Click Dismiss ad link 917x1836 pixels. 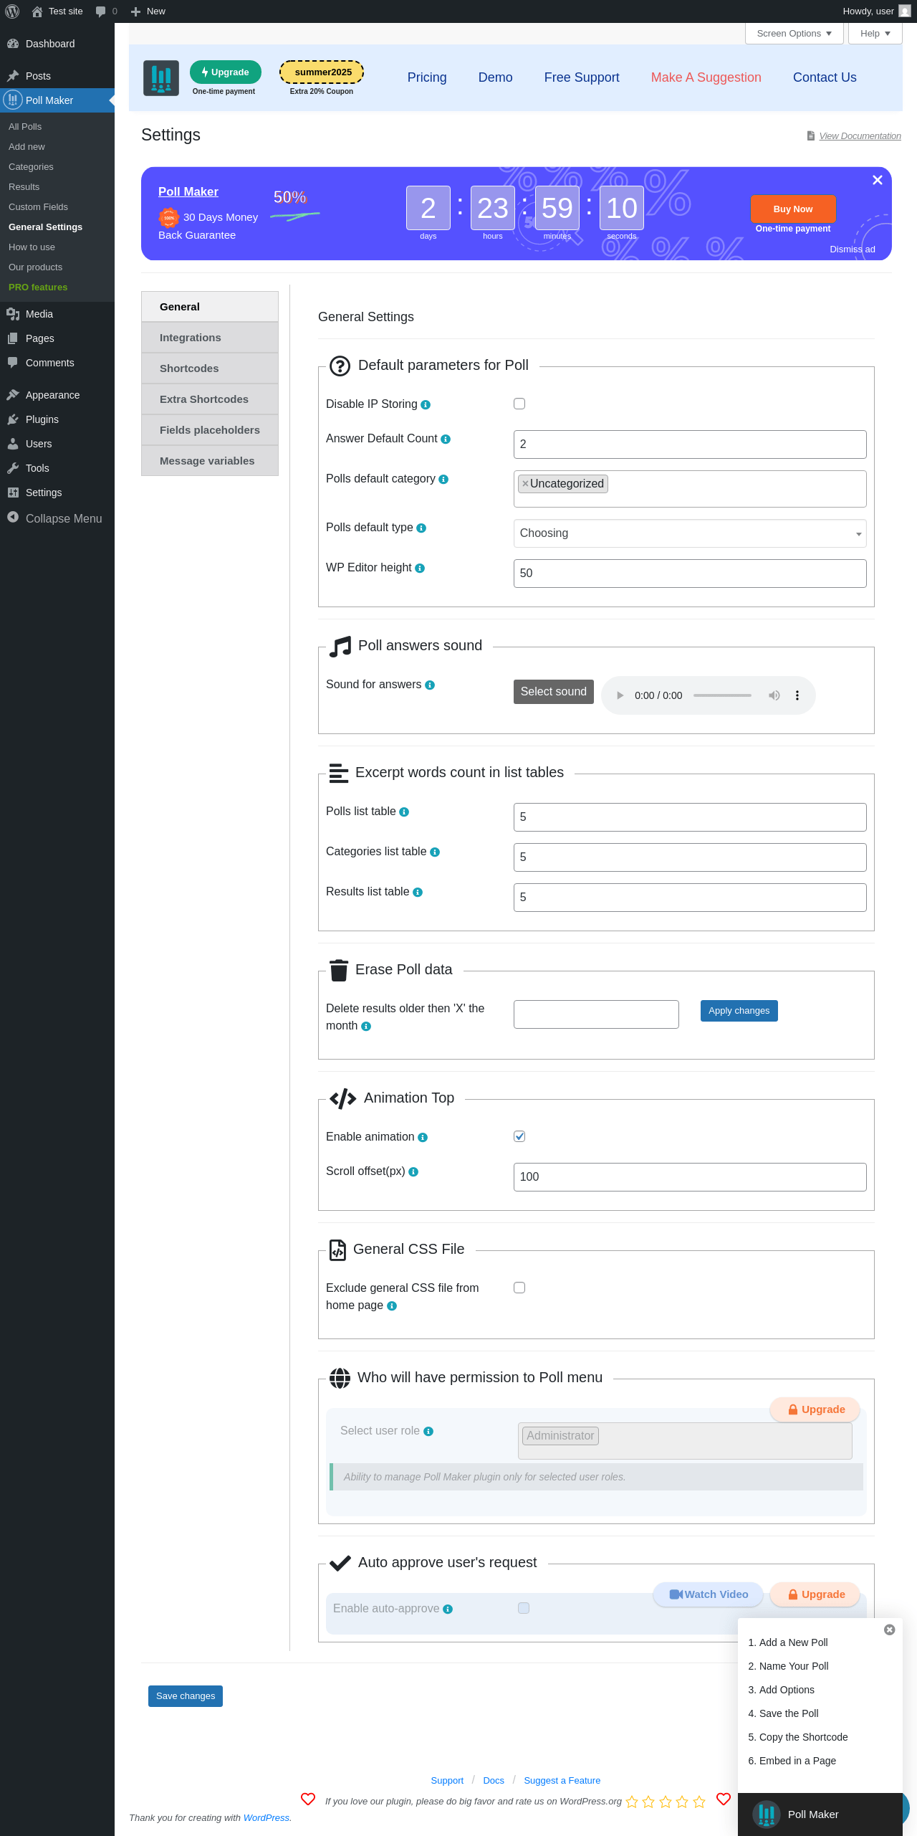coord(853,249)
